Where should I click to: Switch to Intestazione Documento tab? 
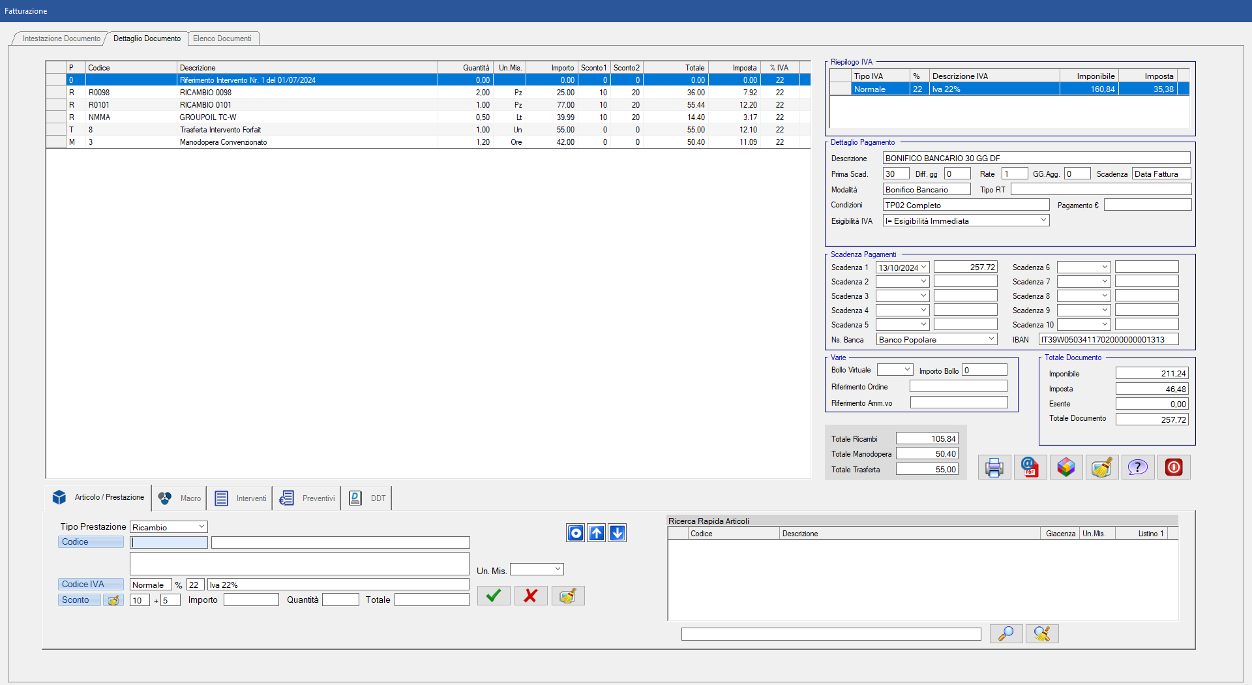click(61, 38)
